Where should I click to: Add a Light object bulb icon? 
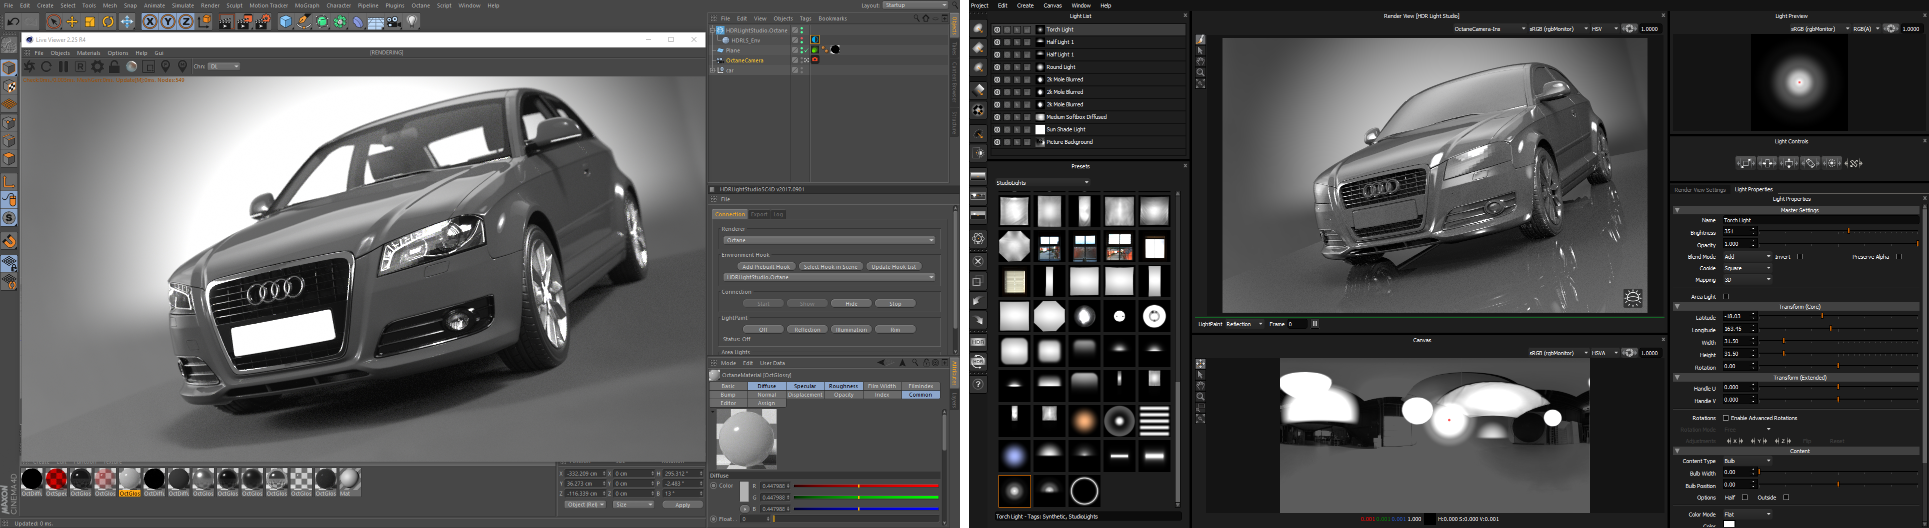pos(412,21)
